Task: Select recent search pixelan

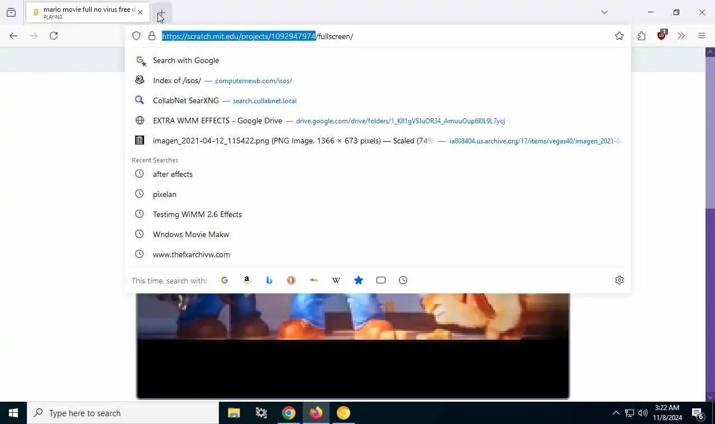Action: [378, 194]
